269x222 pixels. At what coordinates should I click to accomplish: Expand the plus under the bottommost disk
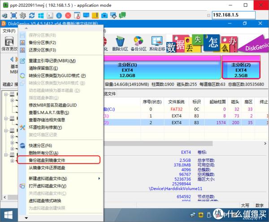pyautogui.click(x=12, y=161)
